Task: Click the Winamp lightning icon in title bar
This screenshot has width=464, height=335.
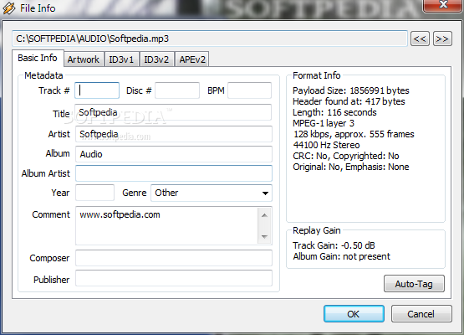Action: [9, 8]
